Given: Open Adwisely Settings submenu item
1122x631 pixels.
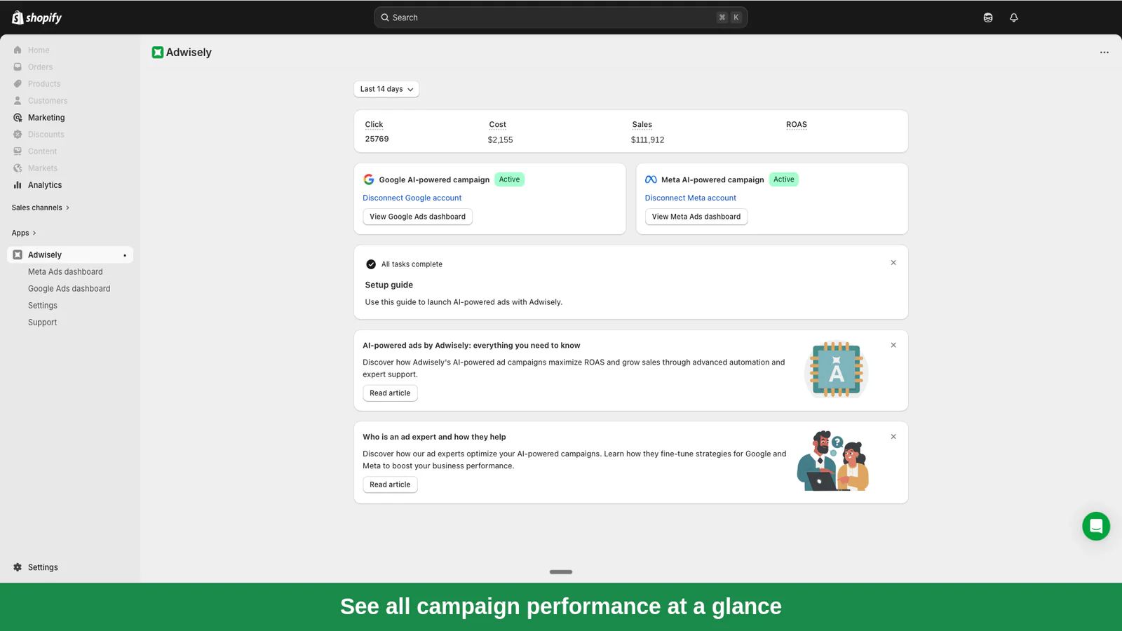Looking at the screenshot, I should click(43, 305).
